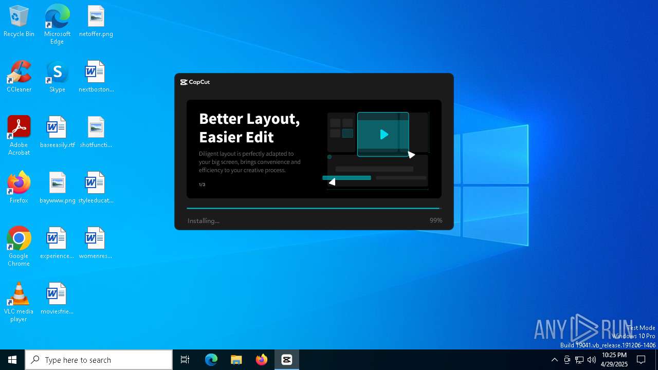This screenshot has height=370, width=658.
Task: Open Task View on taskbar
Action: (185, 360)
